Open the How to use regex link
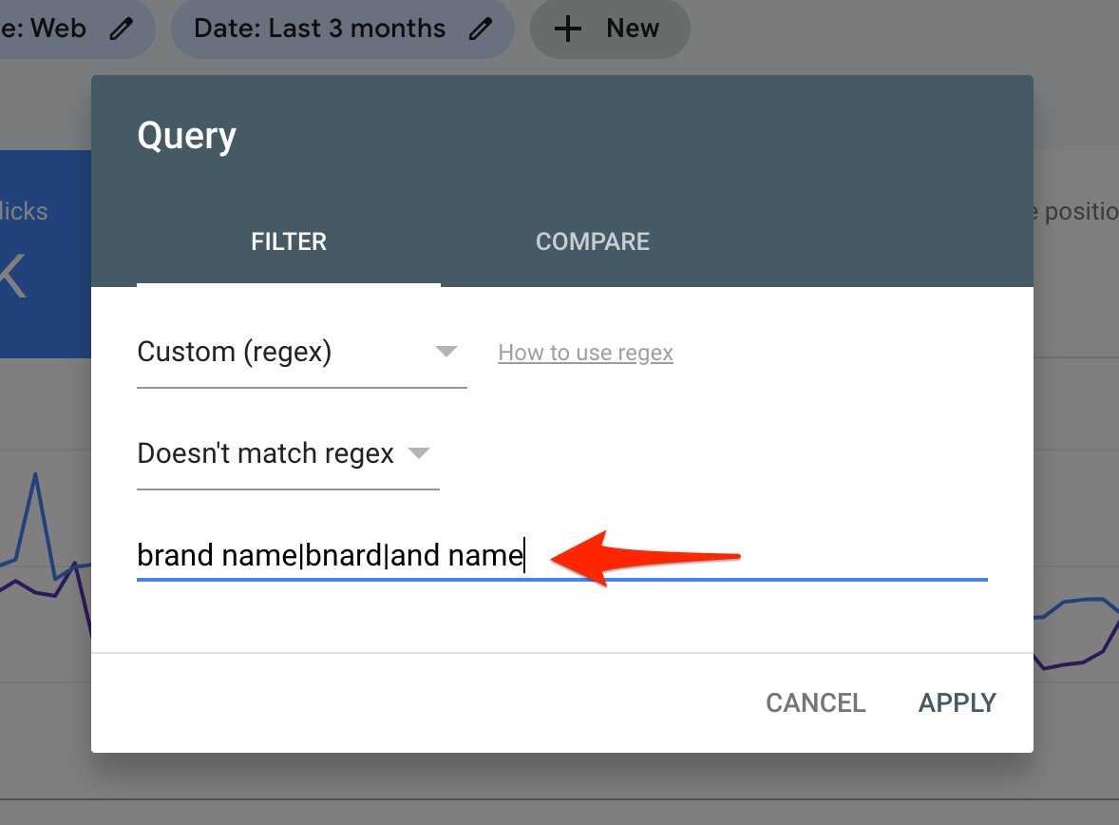The image size is (1119, 825). tap(585, 354)
